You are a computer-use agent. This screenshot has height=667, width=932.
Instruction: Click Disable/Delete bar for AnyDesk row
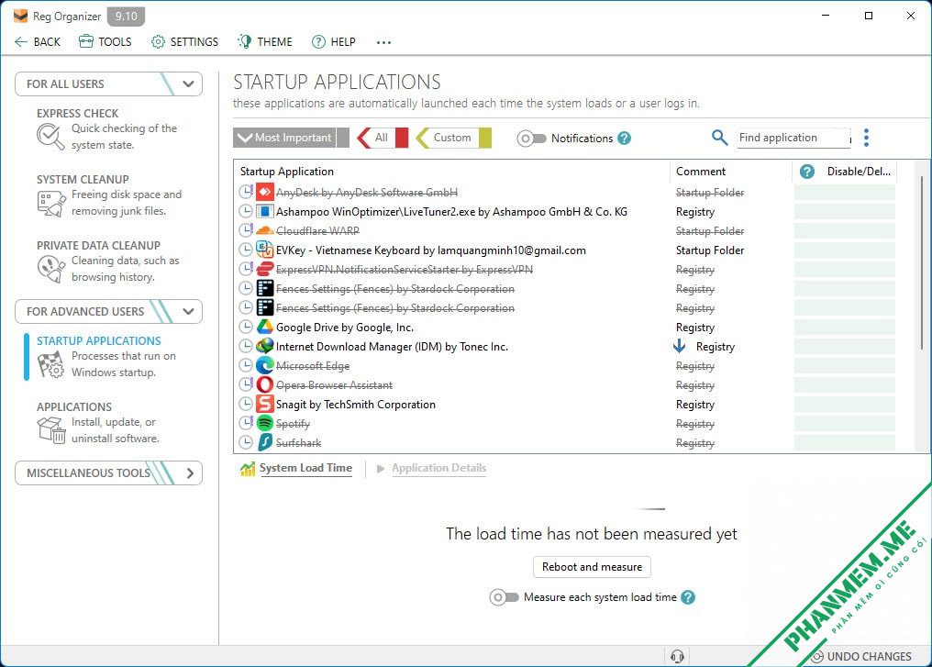845,192
